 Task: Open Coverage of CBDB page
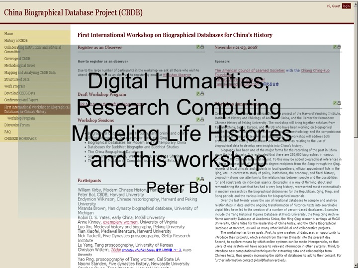tap(17, 59)
